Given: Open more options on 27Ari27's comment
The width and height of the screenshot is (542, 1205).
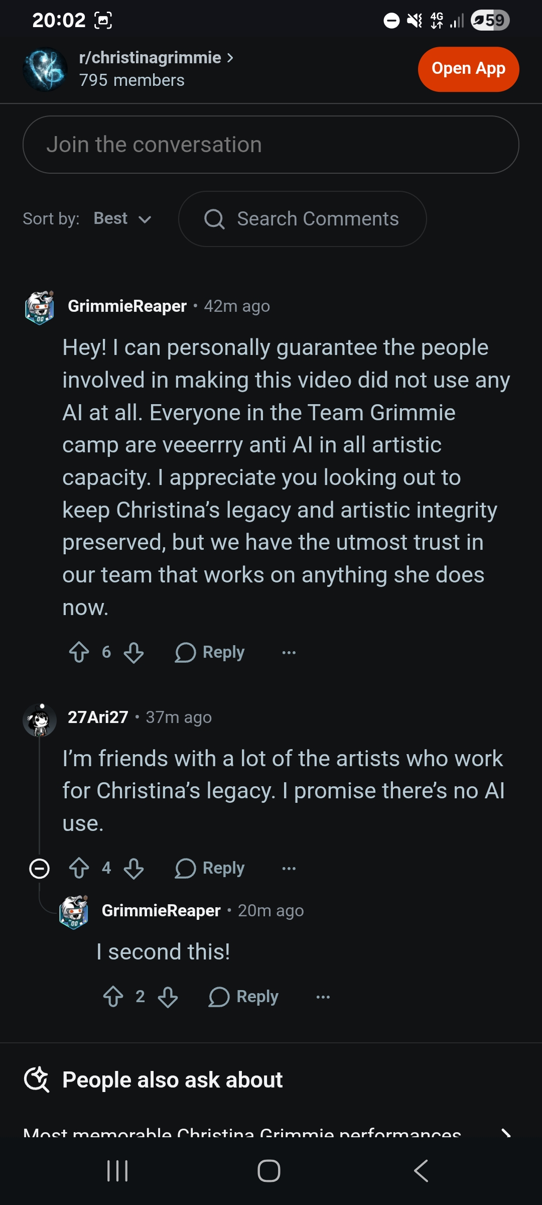Looking at the screenshot, I should point(289,868).
